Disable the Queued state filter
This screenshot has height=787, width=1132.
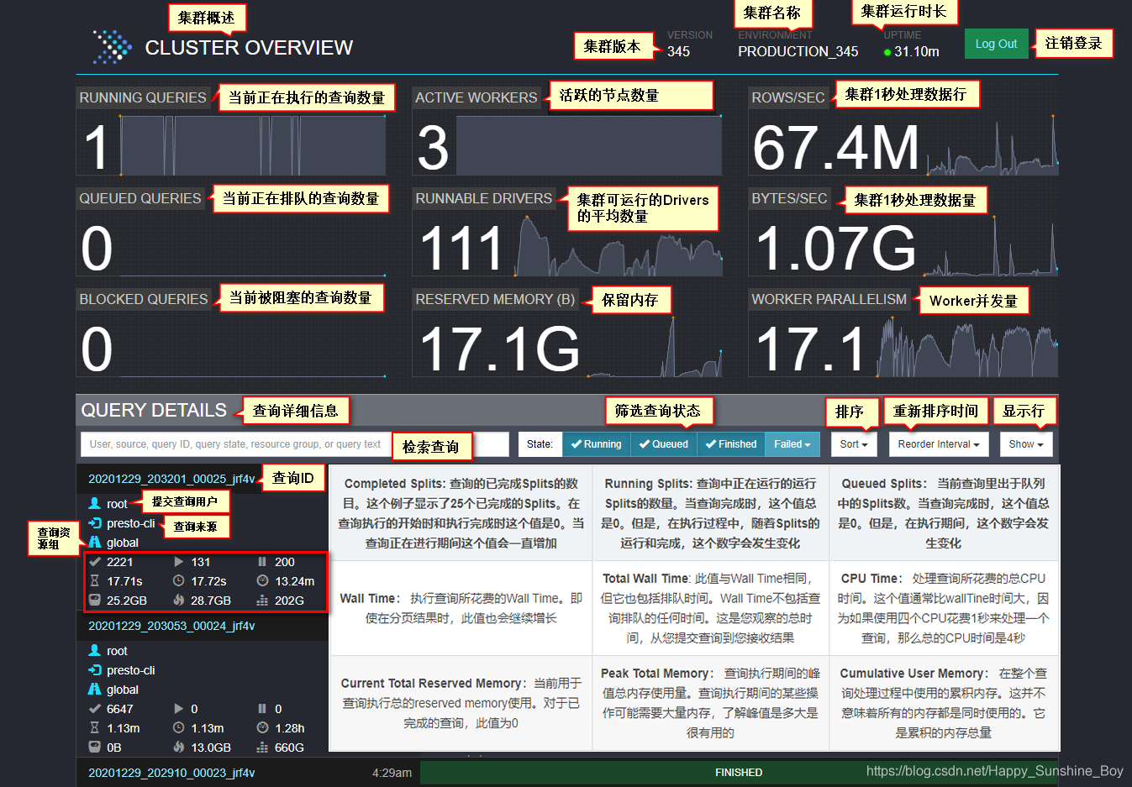coord(663,443)
